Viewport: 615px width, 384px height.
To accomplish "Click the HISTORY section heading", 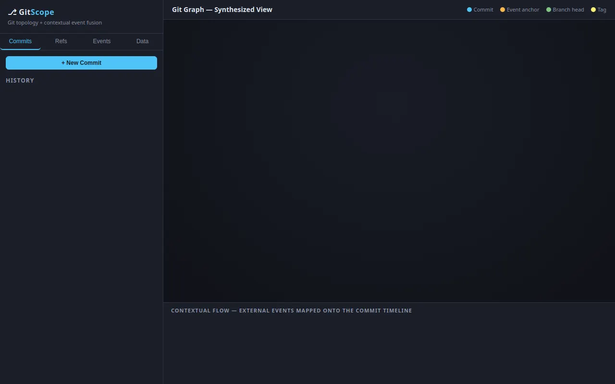I will point(20,80).
